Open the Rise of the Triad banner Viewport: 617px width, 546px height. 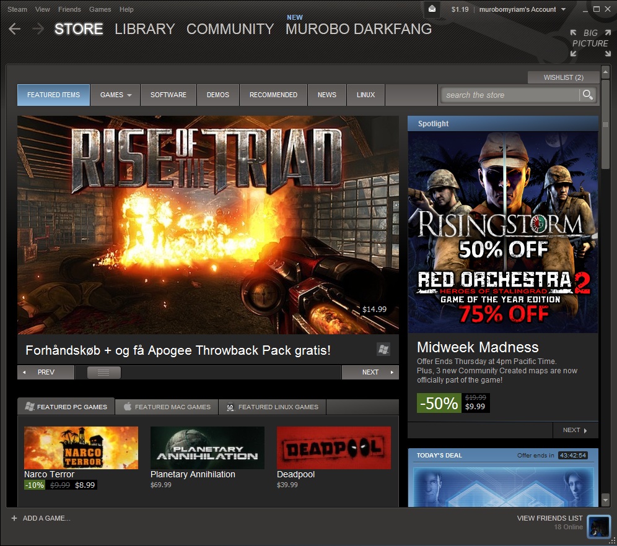[208, 225]
